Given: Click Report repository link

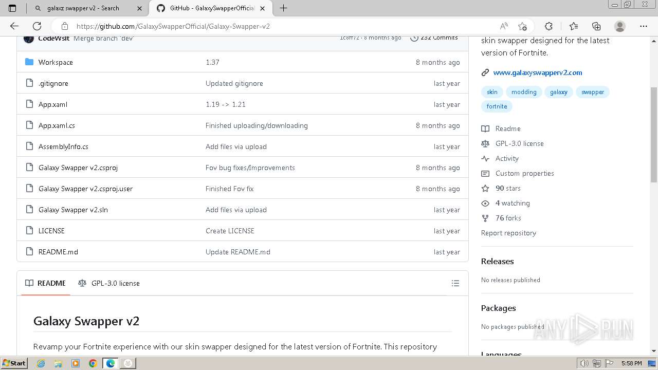Looking at the screenshot, I should click(x=508, y=233).
